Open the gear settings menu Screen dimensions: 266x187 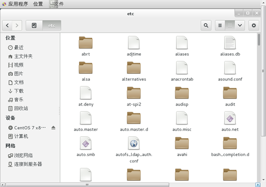pos(254,26)
